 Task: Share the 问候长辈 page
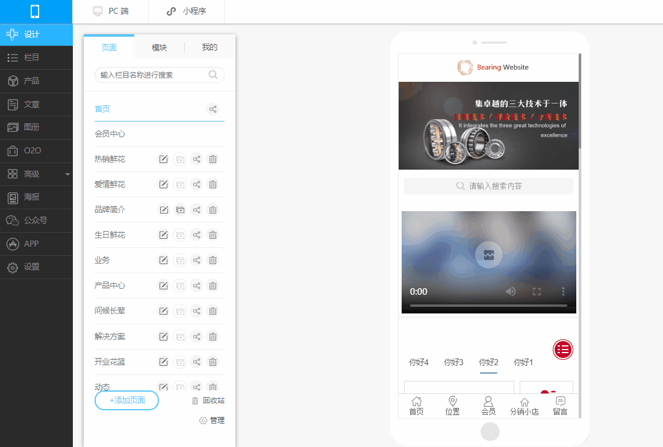coord(197,312)
